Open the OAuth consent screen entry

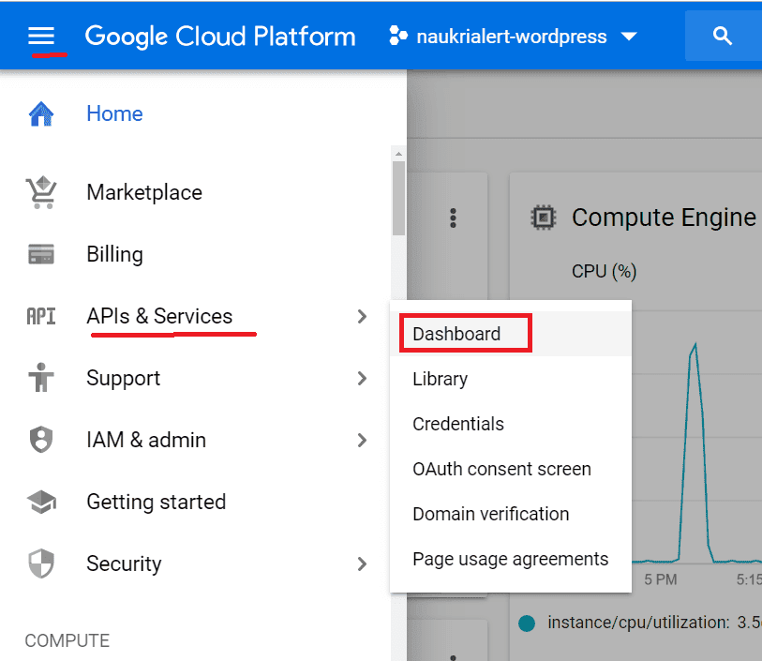(501, 469)
